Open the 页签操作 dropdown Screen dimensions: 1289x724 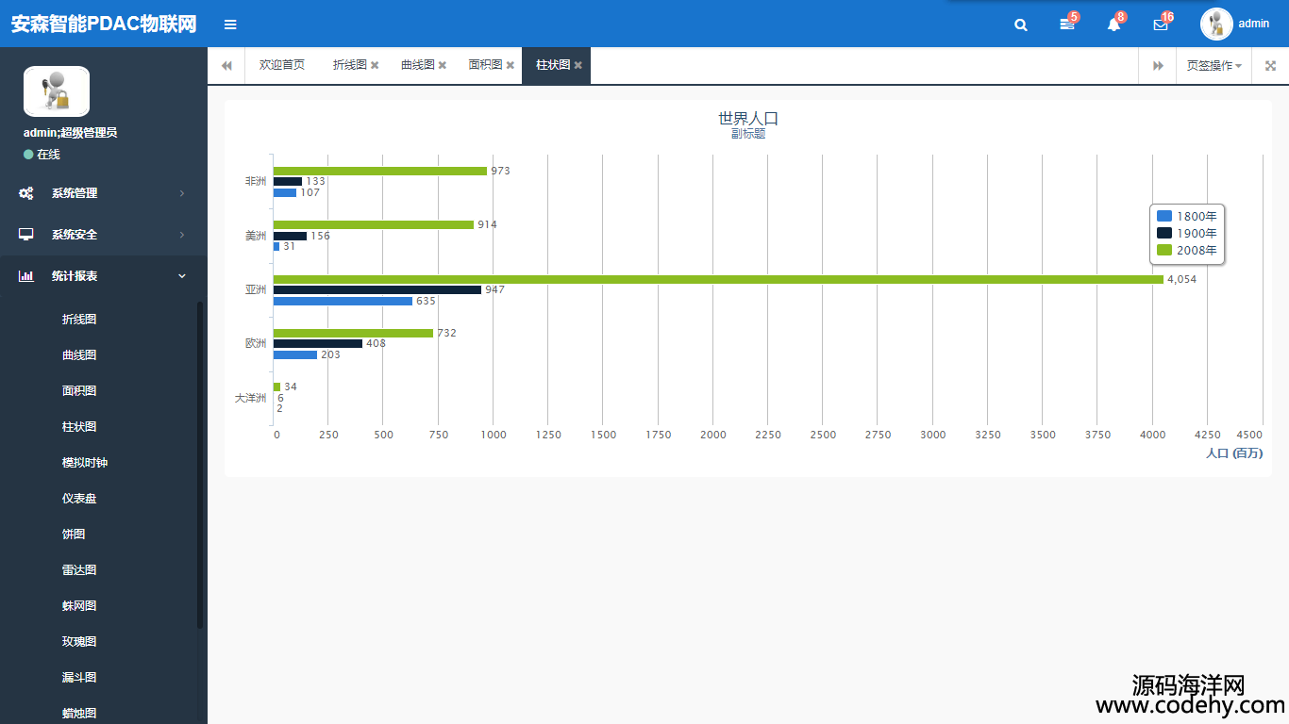tap(1214, 66)
